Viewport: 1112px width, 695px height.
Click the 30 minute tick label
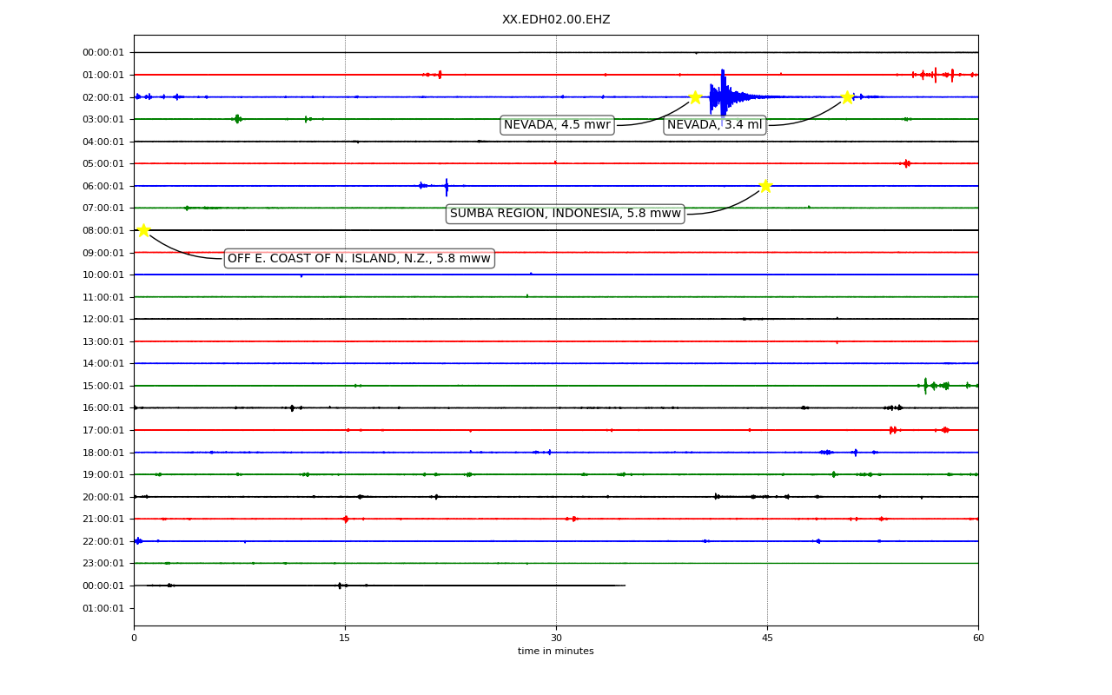pyautogui.click(x=556, y=639)
